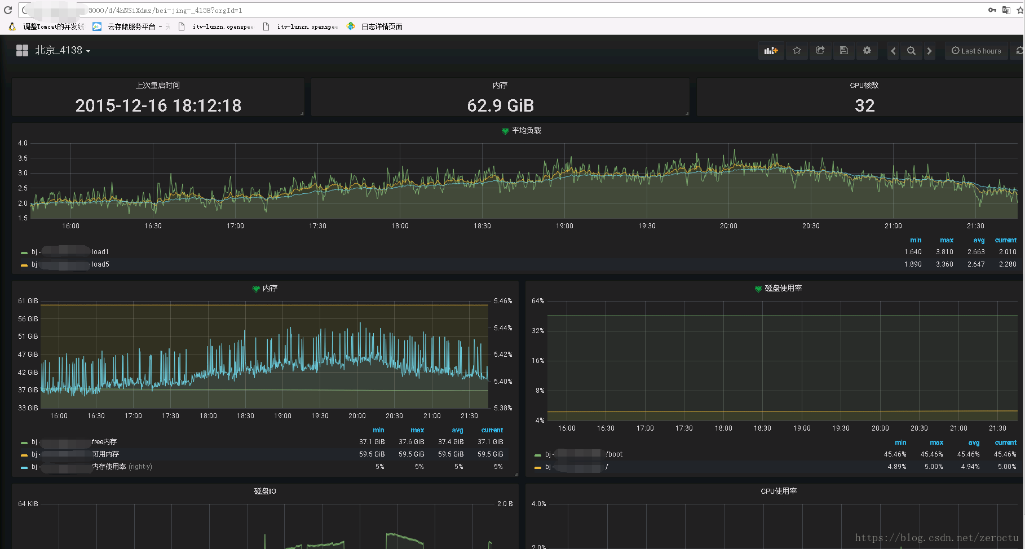1025x549 pixels.
Task: Open the top 内存 stat panel title
Action: click(500, 85)
